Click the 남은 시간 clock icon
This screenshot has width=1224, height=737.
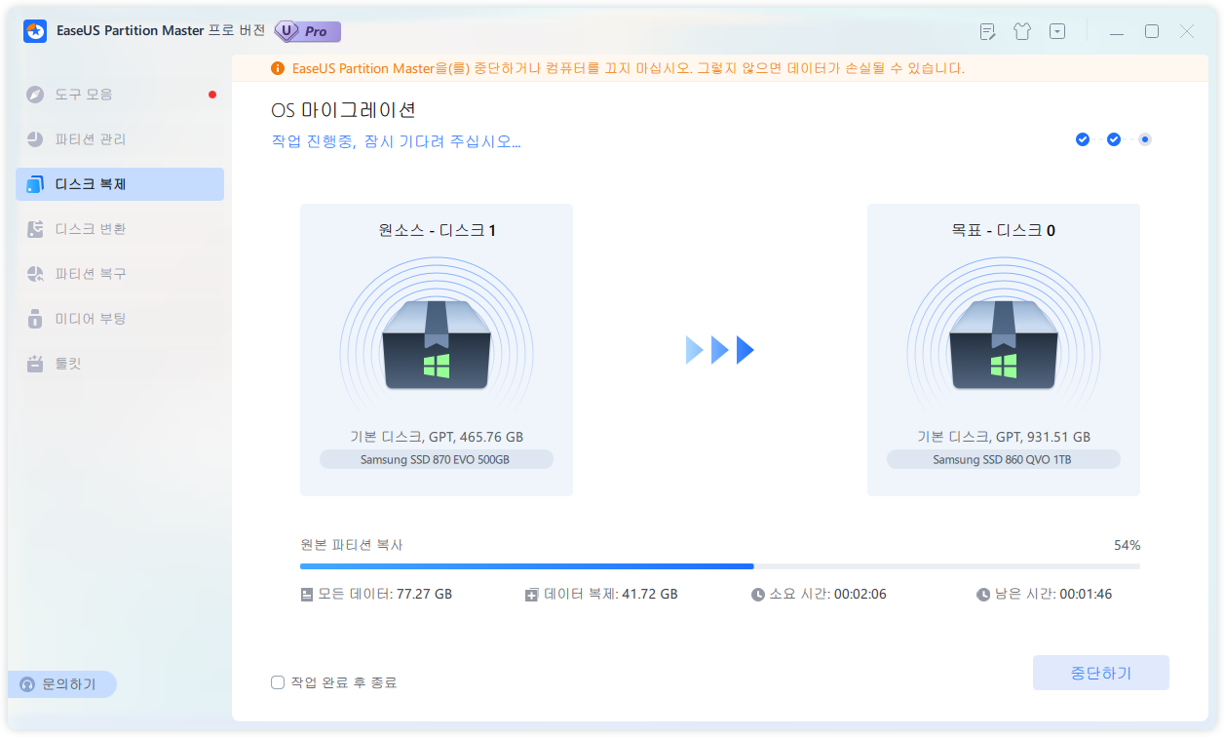983,595
